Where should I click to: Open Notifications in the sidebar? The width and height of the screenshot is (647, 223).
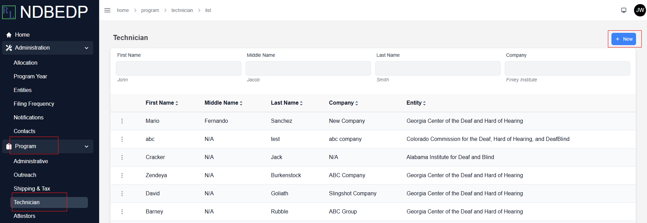pyautogui.click(x=29, y=118)
